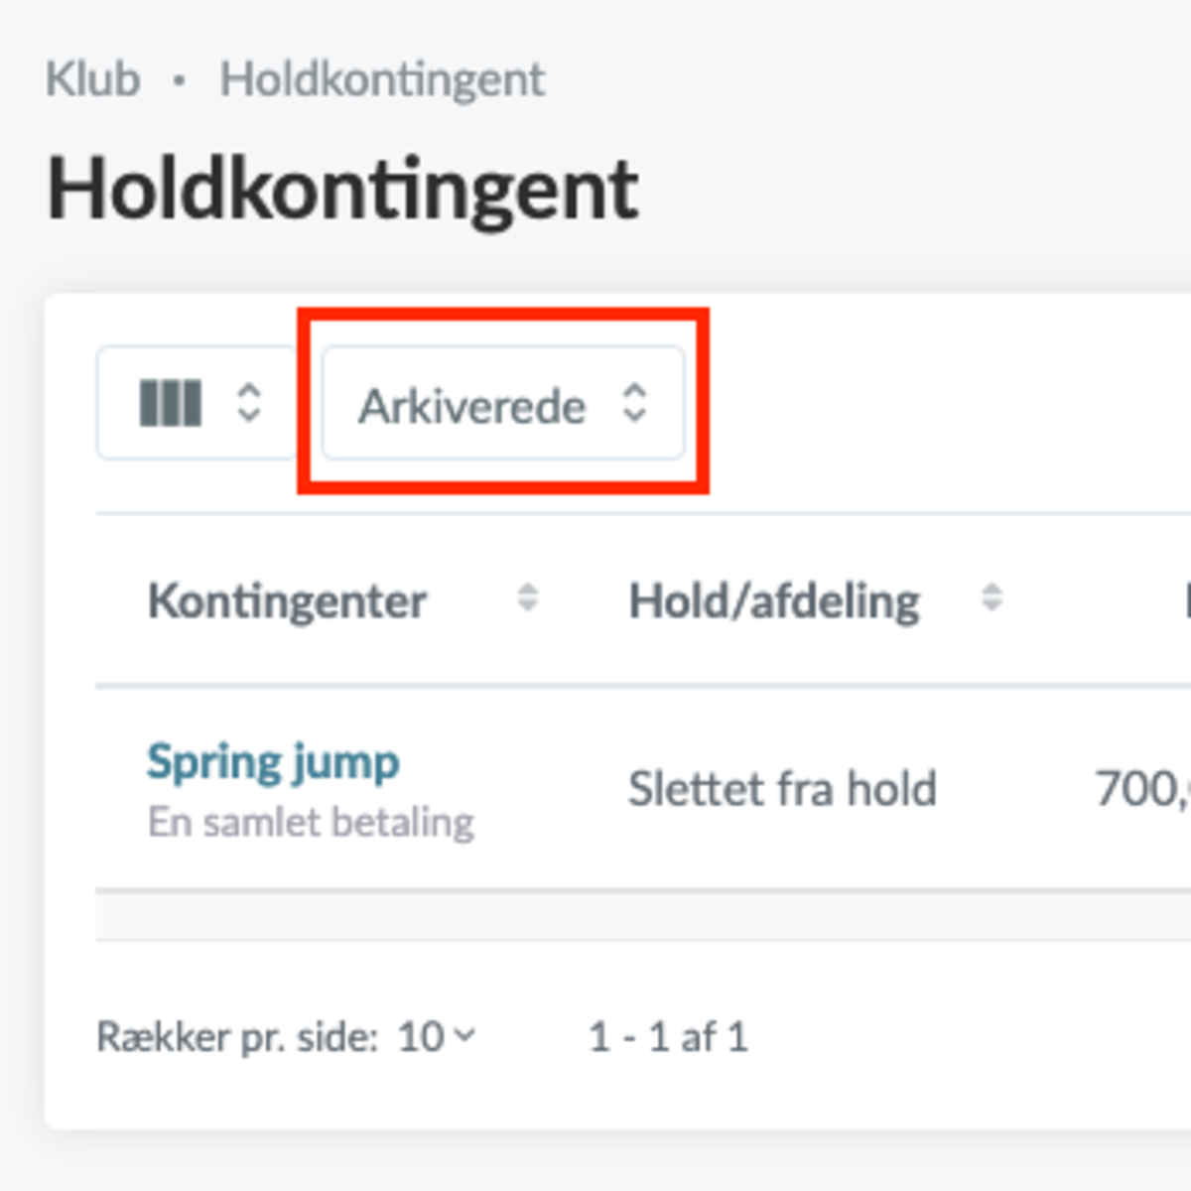1191x1191 pixels.
Task: Go to the Klub breadcrumb
Action: click(92, 79)
